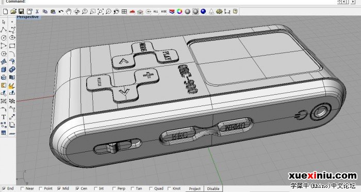The width and height of the screenshot is (361, 192).
Task: Click the Project osnap button
Action: coord(195,188)
